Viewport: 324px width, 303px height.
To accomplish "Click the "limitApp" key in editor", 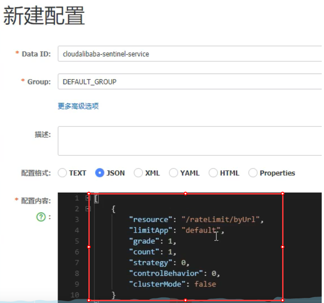I will pos(150,230).
